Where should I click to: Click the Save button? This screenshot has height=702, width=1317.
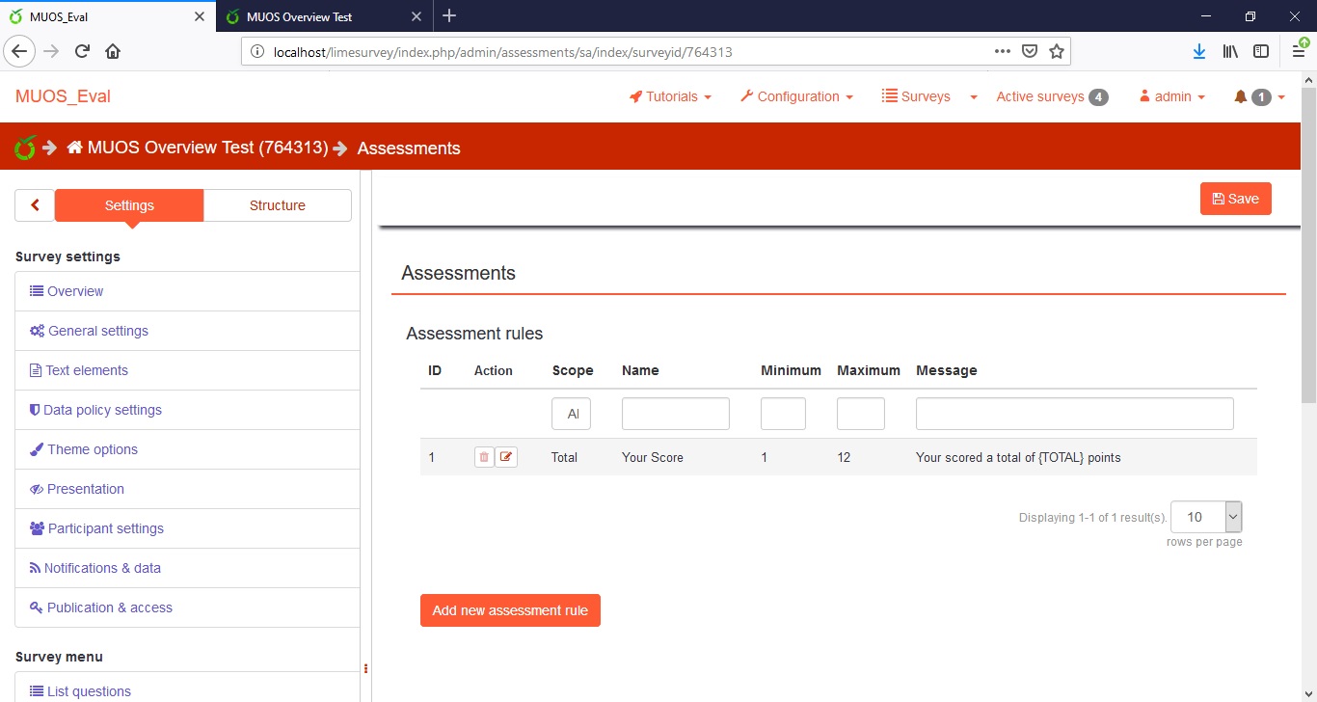click(x=1235, y=199)
